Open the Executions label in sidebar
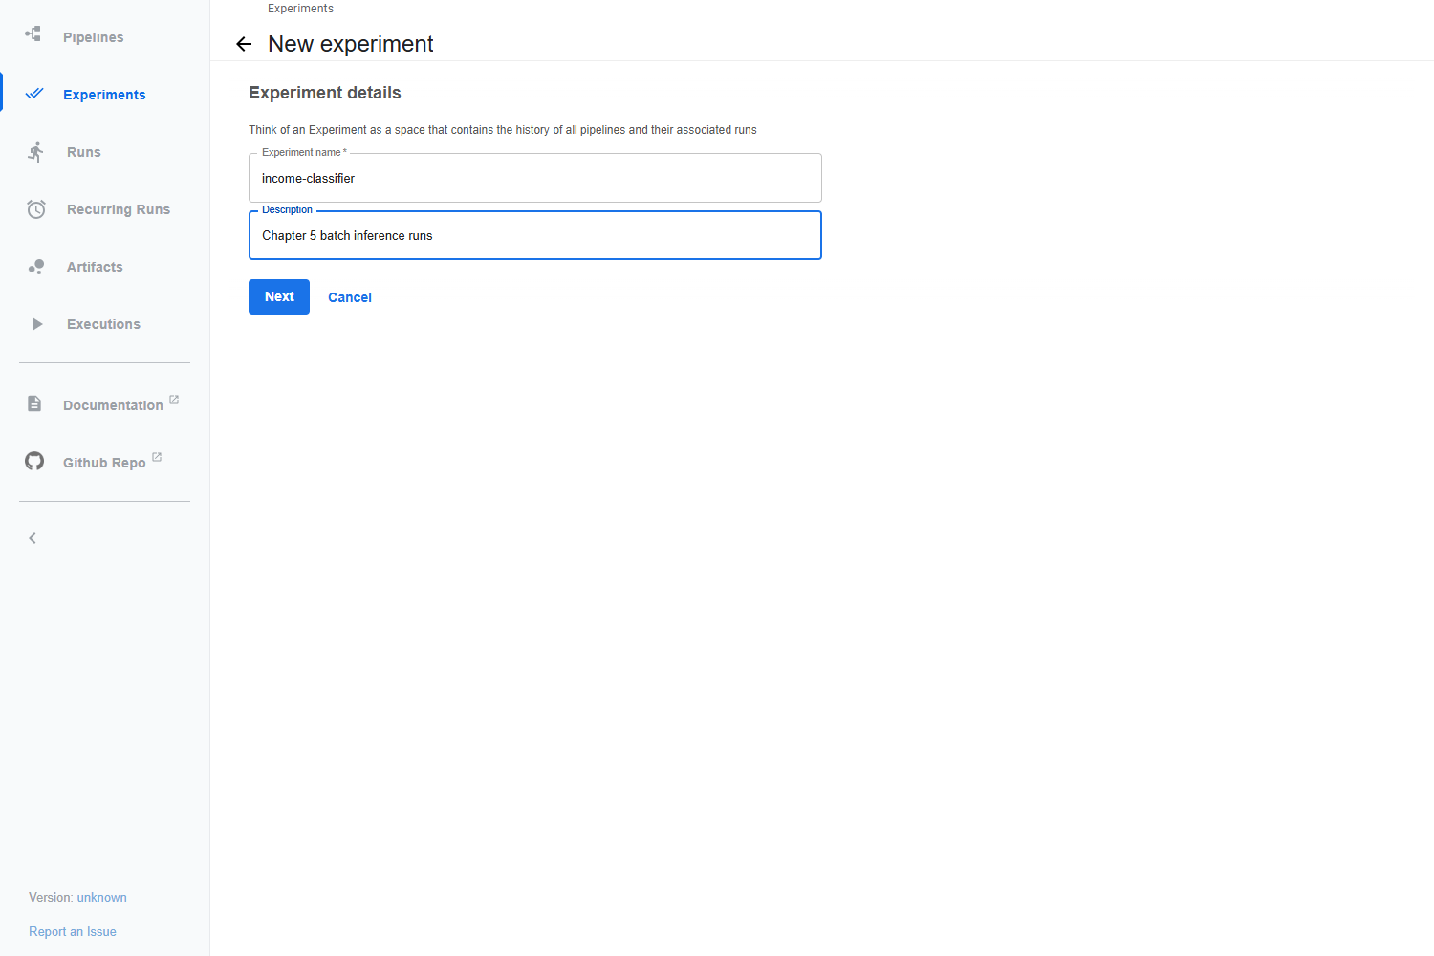The width and height of the screenshot is (1434, 956). coord(103,324)
